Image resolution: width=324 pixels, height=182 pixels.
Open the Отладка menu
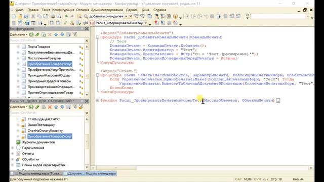click(83, 10)
